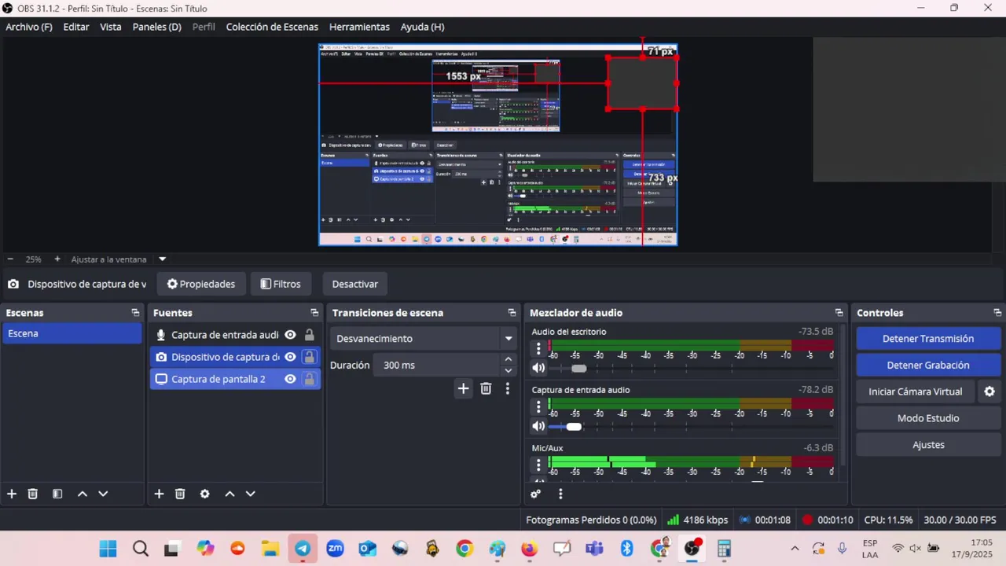Zoom out the preview with the minus icon
This screenshot has height=566, width=1006.
10,259
